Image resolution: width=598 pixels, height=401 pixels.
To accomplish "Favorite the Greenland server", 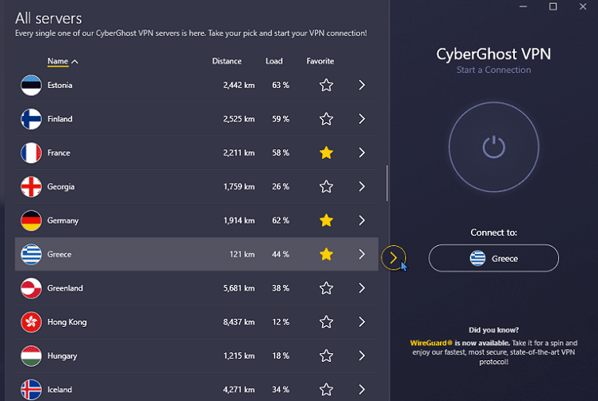I will [x=326, y=288].
